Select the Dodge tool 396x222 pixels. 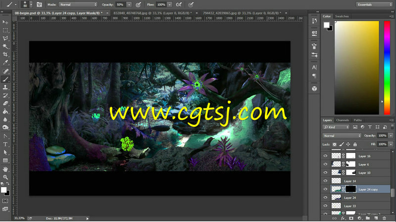point(5,127)
